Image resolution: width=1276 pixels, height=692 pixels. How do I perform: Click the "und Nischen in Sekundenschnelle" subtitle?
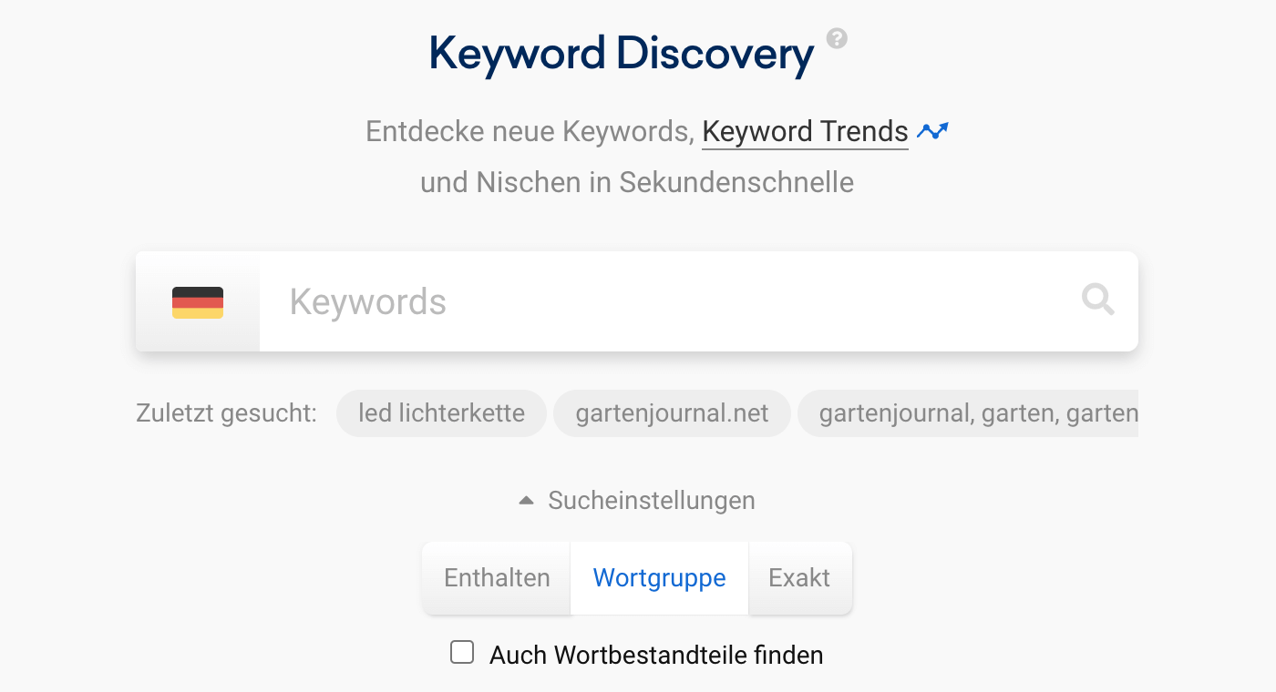pyautogui.click(x=636, y=183)
